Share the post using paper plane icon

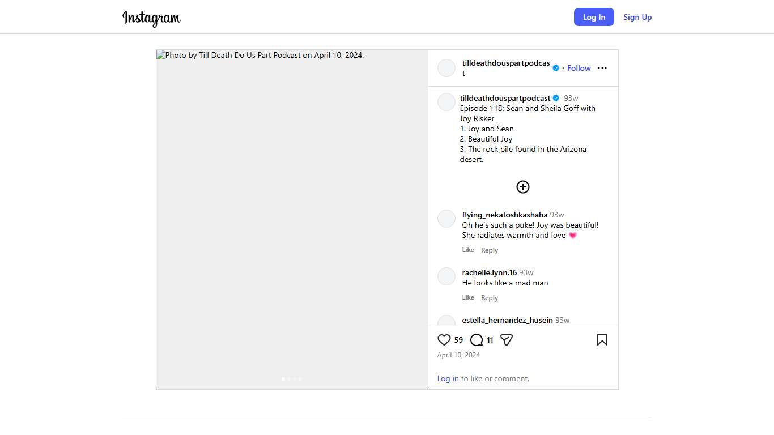507,340
